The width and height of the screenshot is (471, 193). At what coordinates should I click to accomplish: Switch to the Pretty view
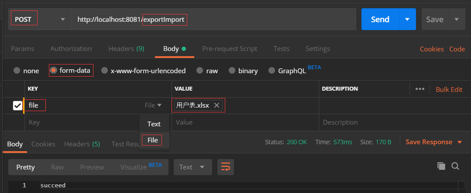[x=25, y=167]
